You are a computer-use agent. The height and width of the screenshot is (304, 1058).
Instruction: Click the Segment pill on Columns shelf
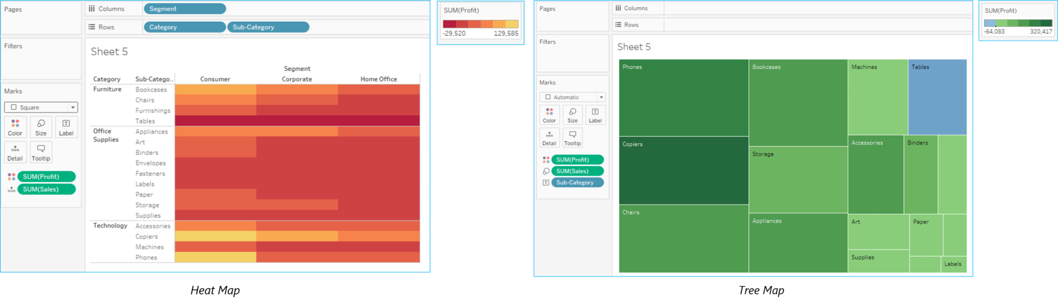(184, 9)
